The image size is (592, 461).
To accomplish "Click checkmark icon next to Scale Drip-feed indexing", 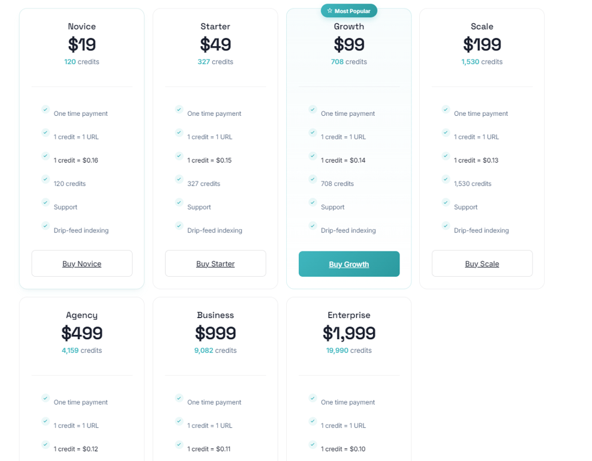I will [446, 226].
